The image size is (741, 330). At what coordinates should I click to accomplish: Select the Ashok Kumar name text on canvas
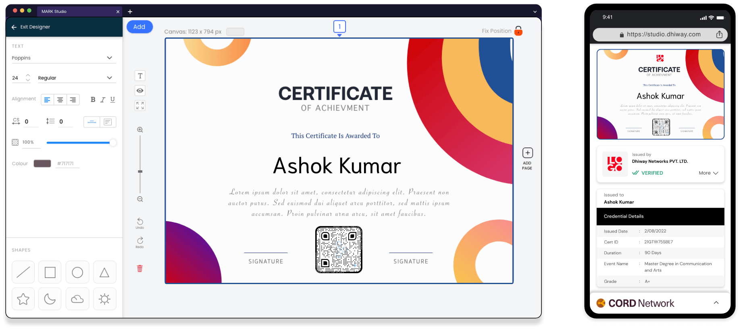coord(337,166)
